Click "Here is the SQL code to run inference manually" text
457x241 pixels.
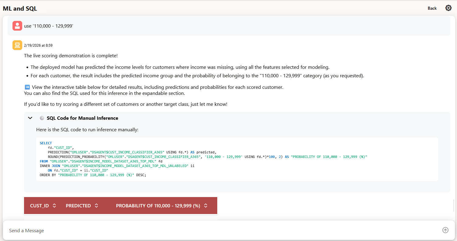pos(87,130)
